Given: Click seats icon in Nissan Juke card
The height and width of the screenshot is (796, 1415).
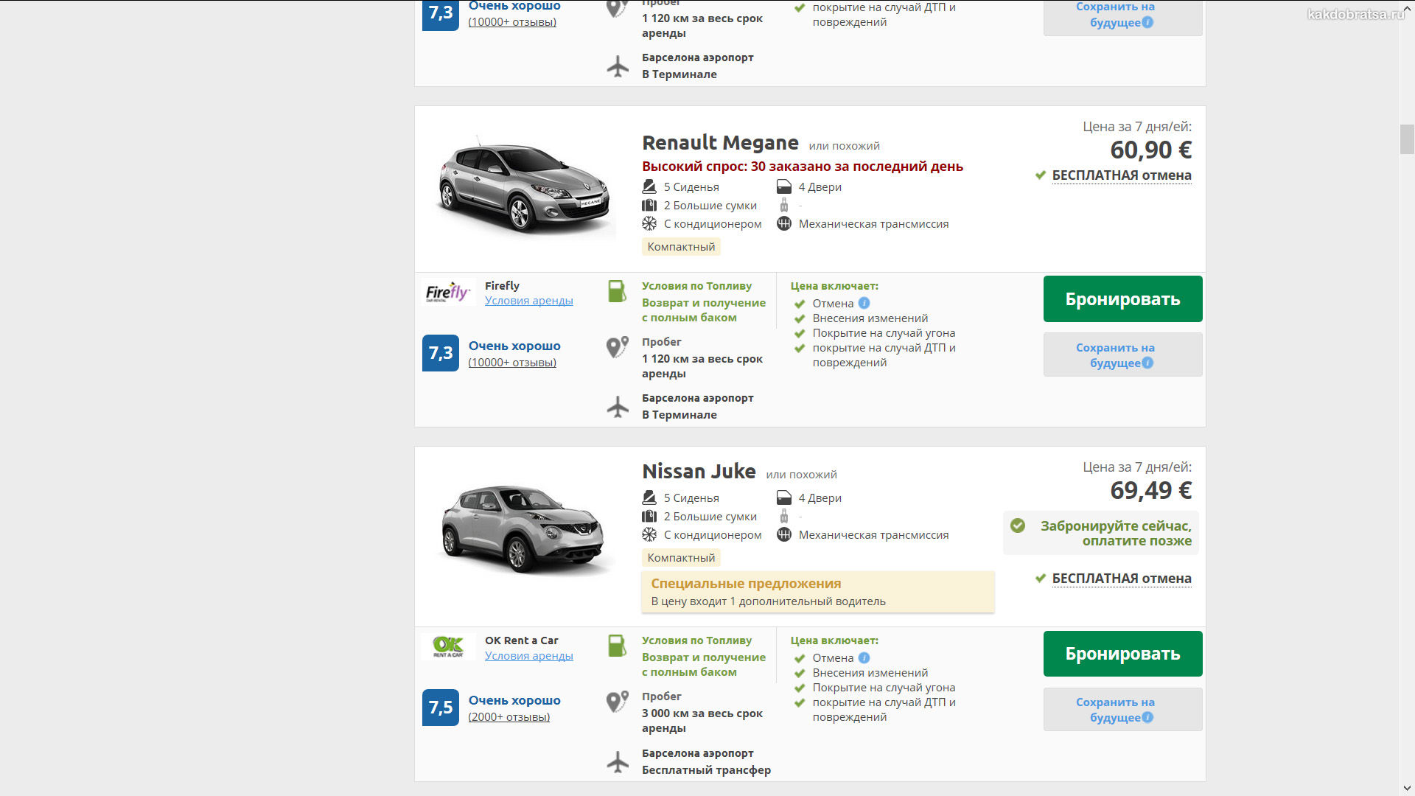Looking at the screenshot, I should (x=649, y=497).
